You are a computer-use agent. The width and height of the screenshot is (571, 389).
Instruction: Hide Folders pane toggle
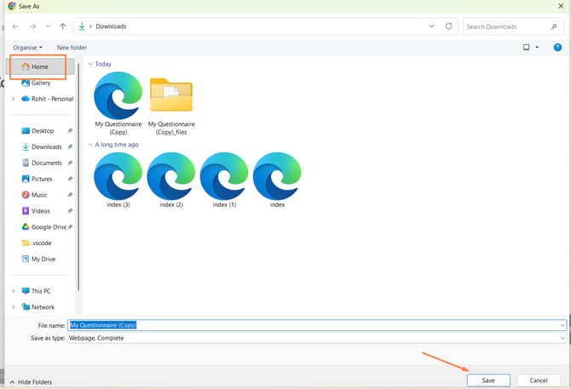point(31,382)
